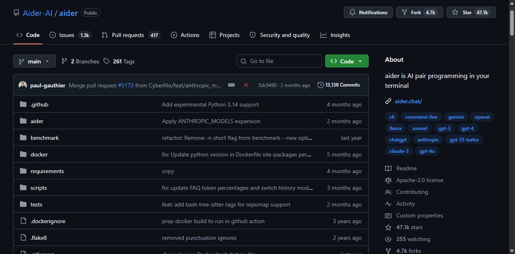This screenshot has height=254, width=515.
Task: Open the Insights tab
Action: click(335, 35)
